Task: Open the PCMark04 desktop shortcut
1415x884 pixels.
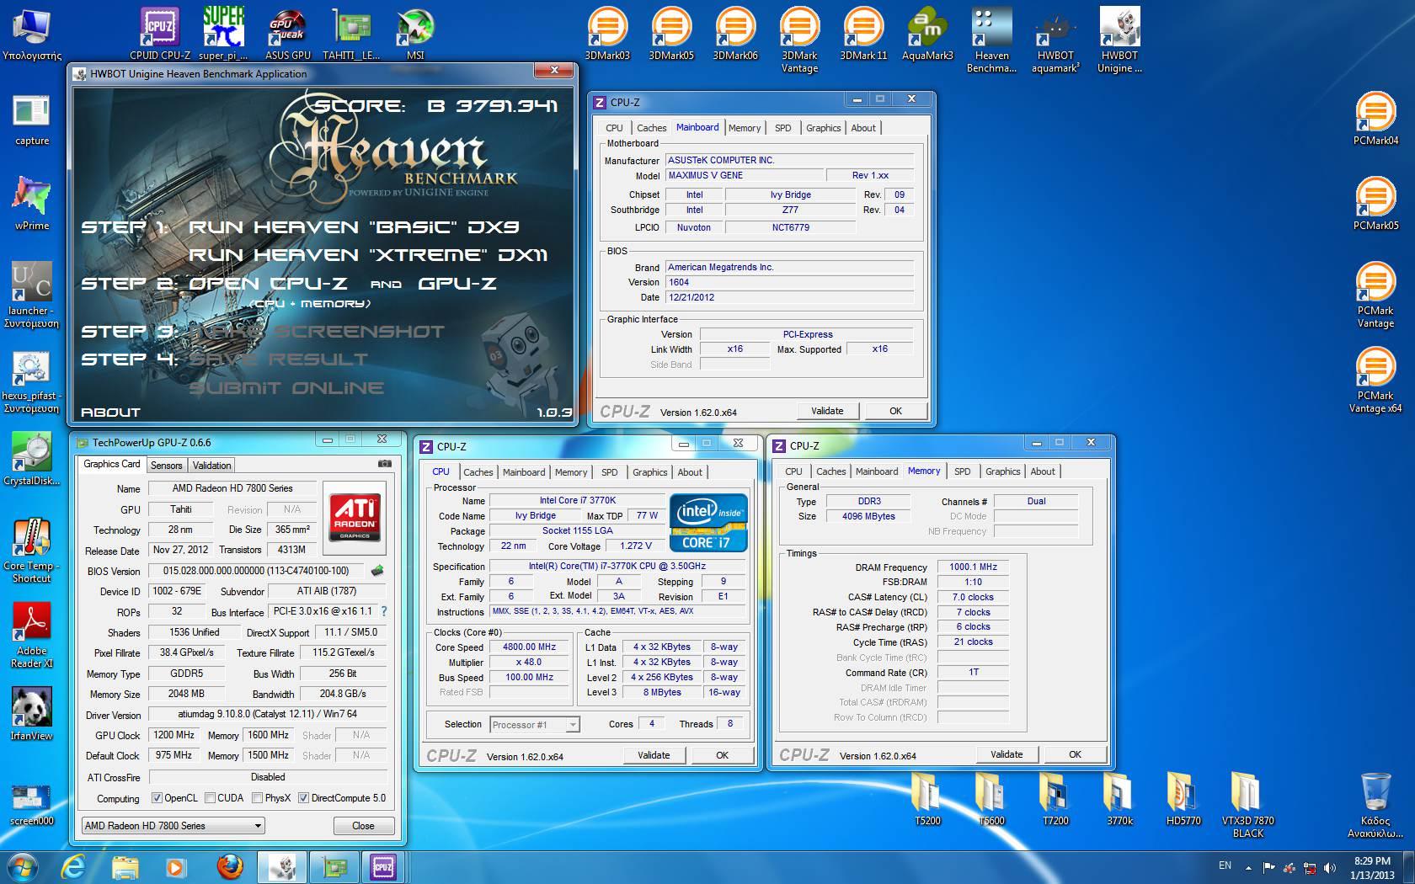Action: (1375, 118)
